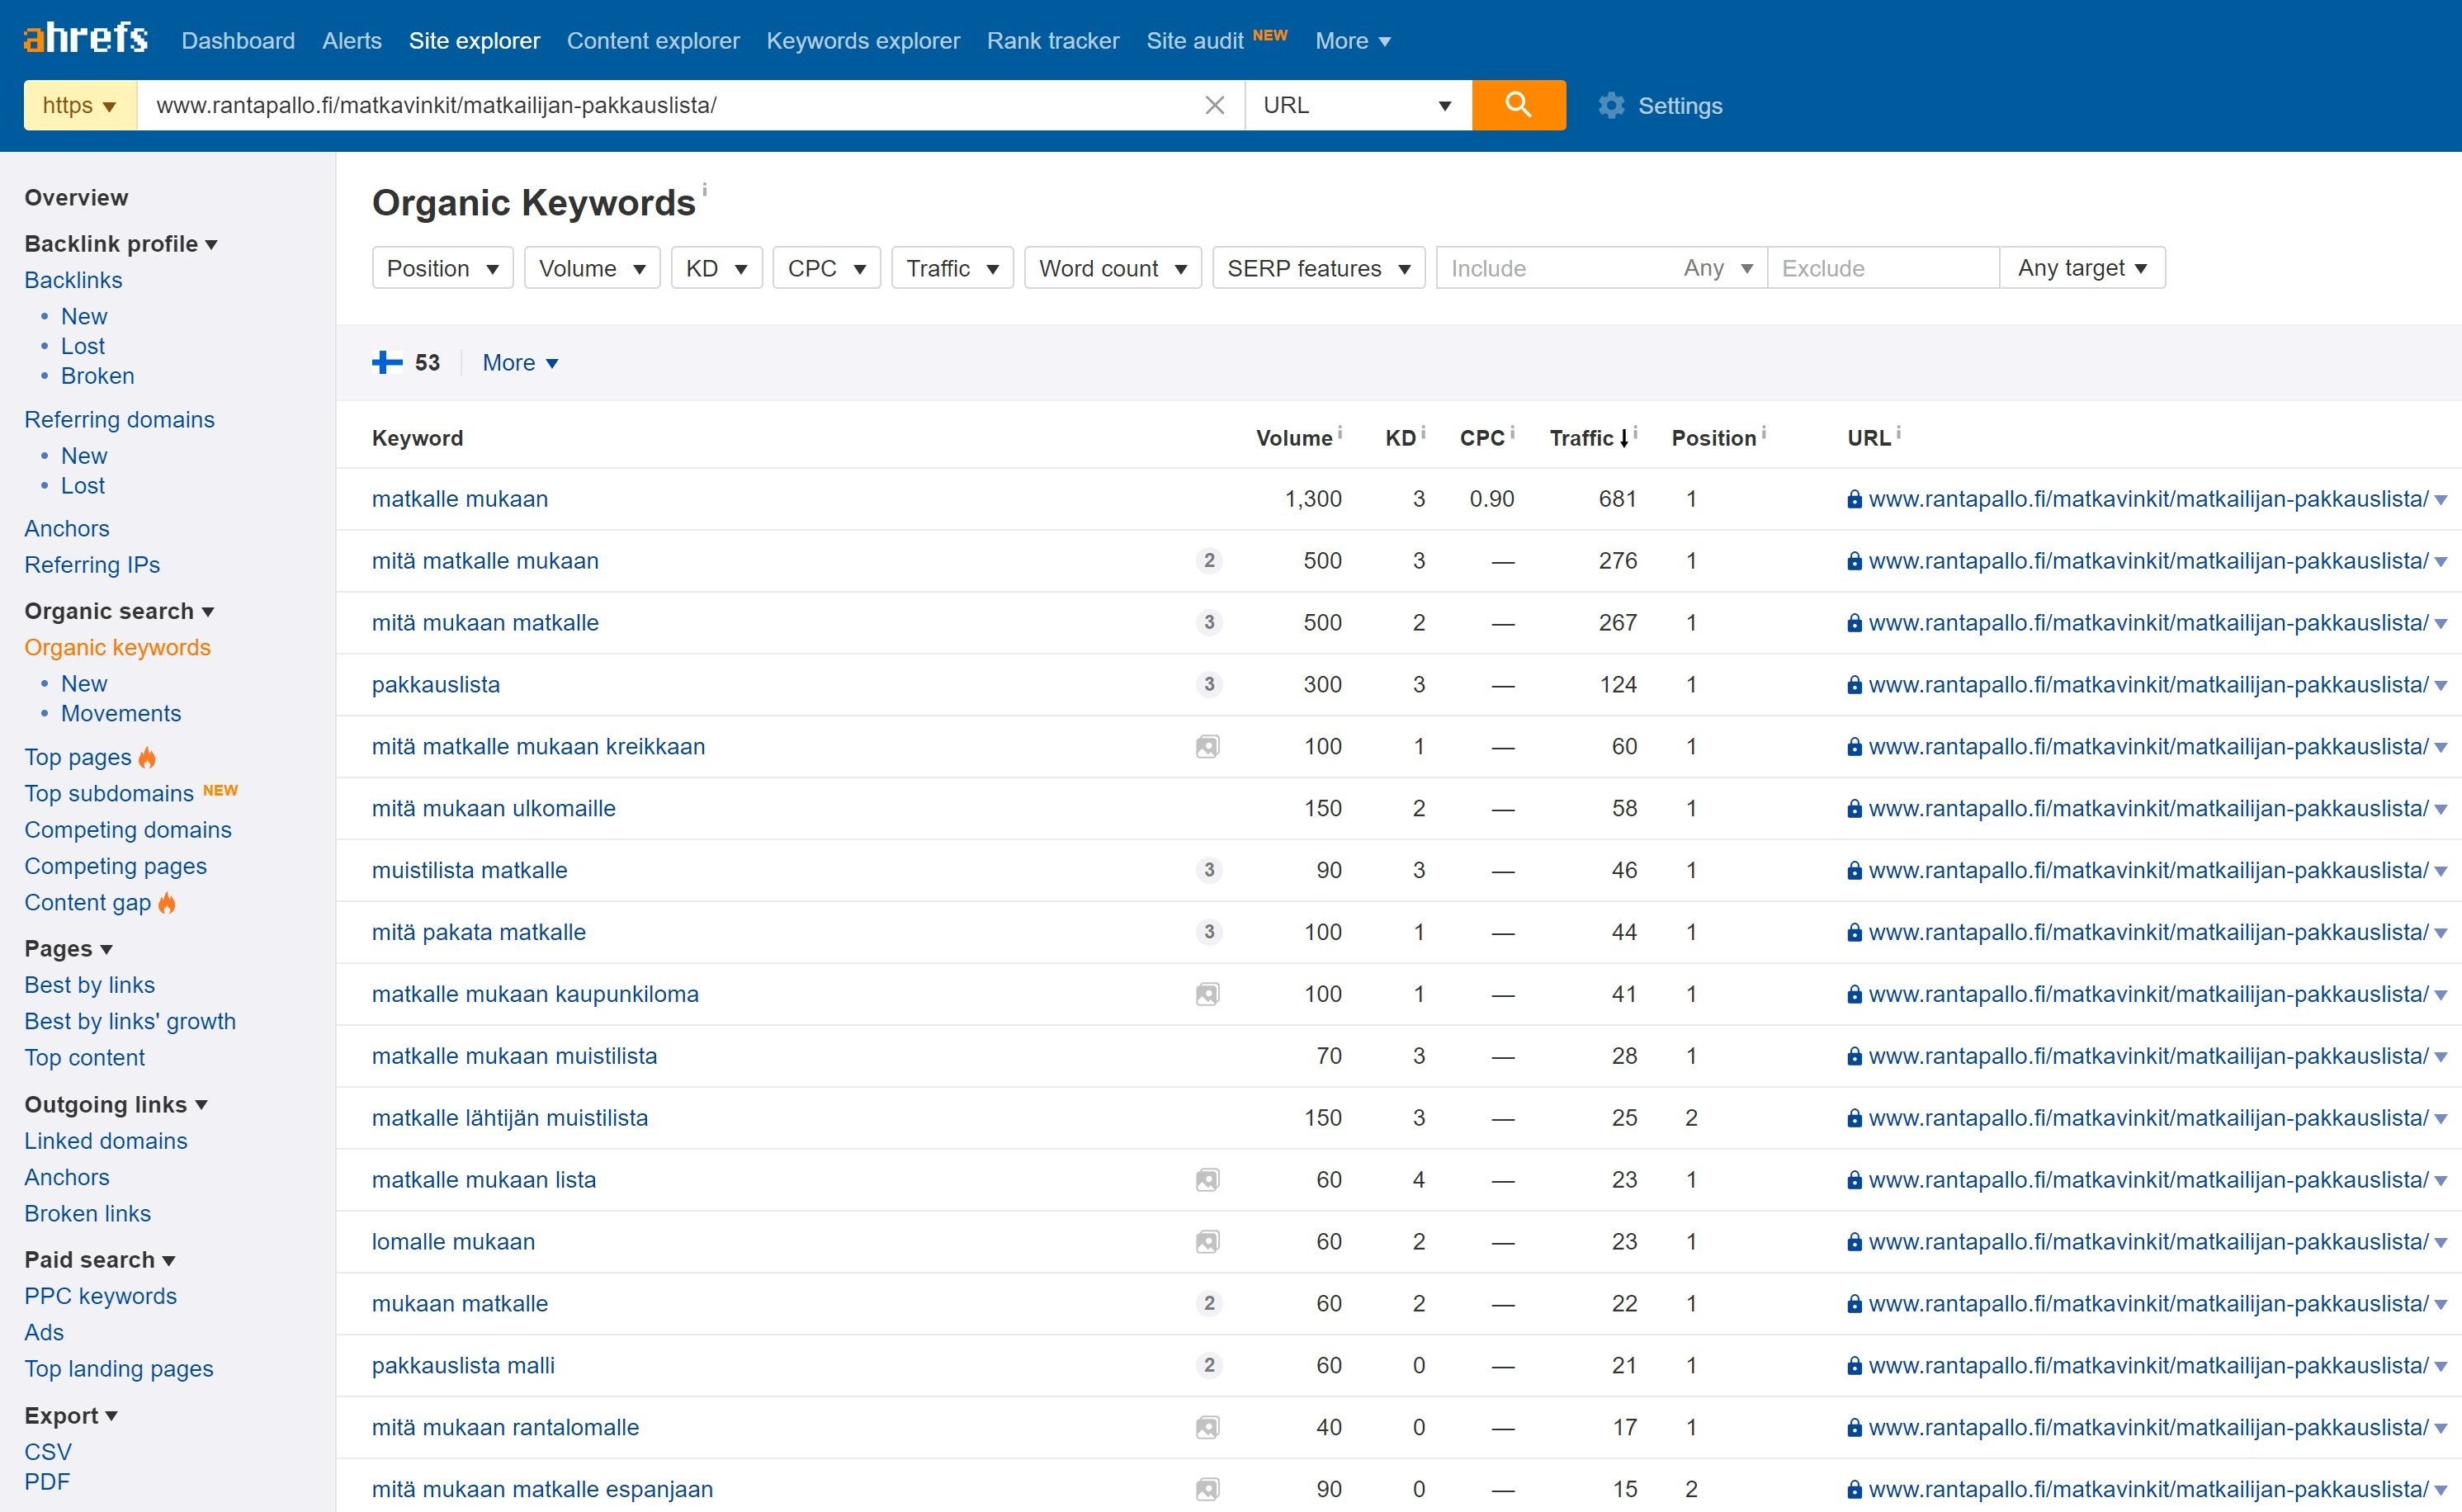Collapse the Backlink profile sidebar section
The height and width of the screenshot is (1512, 2462).
click(120, 244)
